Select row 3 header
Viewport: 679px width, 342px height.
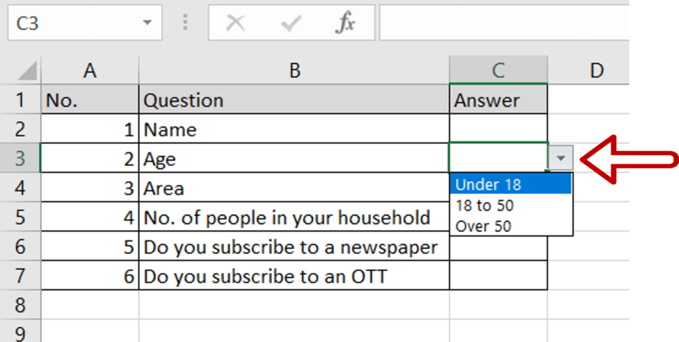click(21, 158)
